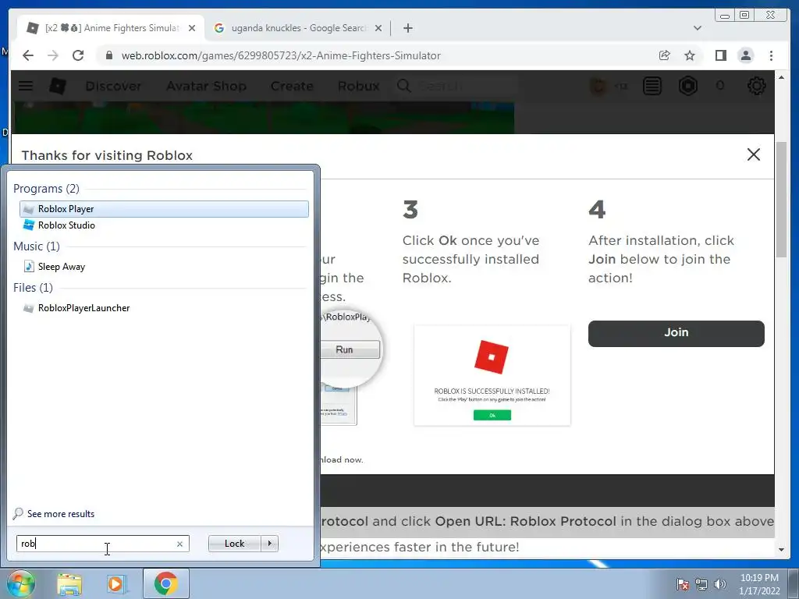The width and height of the screenshot is (799, 599).
Task: Open Chrome tab search chevron
Action: pos(697,28)
